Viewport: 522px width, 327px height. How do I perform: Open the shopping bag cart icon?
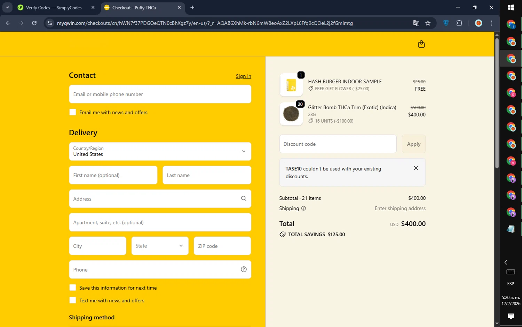pos(421,44)
